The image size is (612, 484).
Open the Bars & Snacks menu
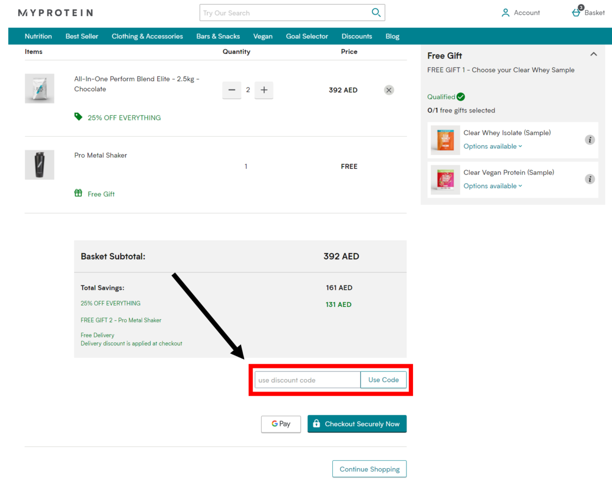(x=218, y=36)
